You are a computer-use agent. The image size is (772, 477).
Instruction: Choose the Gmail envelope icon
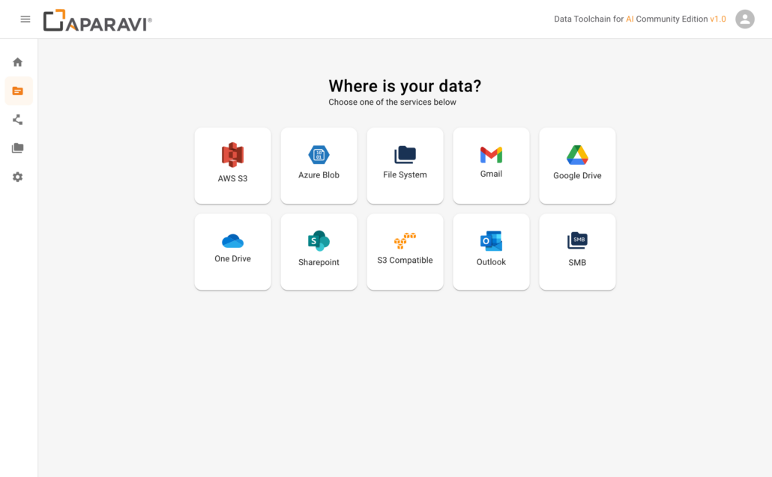click(491, 155)
